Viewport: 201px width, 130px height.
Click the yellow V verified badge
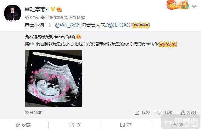click(53, 9)
